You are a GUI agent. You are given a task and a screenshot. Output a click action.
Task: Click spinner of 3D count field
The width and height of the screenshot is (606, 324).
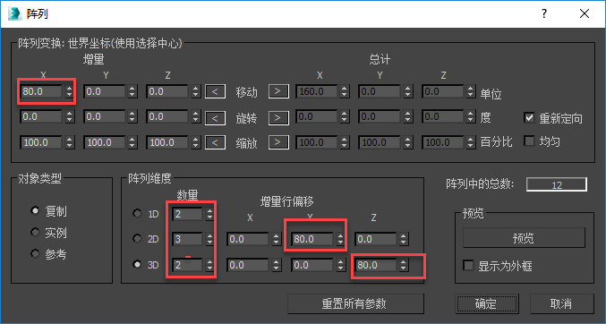pyautogui.click(x=209, y=265)
